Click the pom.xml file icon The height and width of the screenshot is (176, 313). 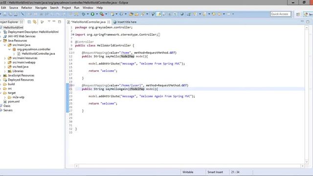(x=5, y=102)
